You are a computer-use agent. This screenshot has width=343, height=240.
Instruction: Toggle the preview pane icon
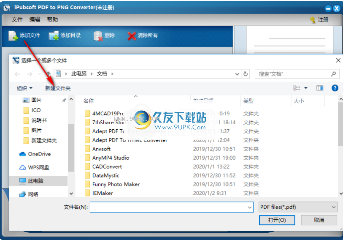click(x=320, y=88)
